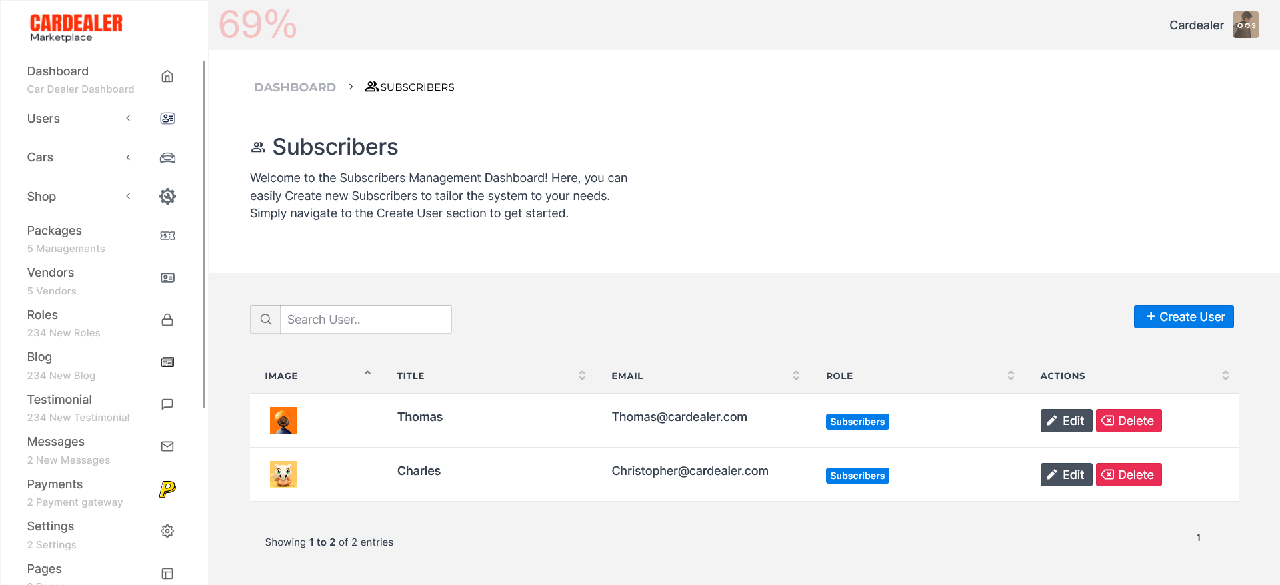This screenshot has height=585, width=1280.
Task: Open the Dashboard breadcrumb link
Action: pyautogui.click(x=295, y=87)
